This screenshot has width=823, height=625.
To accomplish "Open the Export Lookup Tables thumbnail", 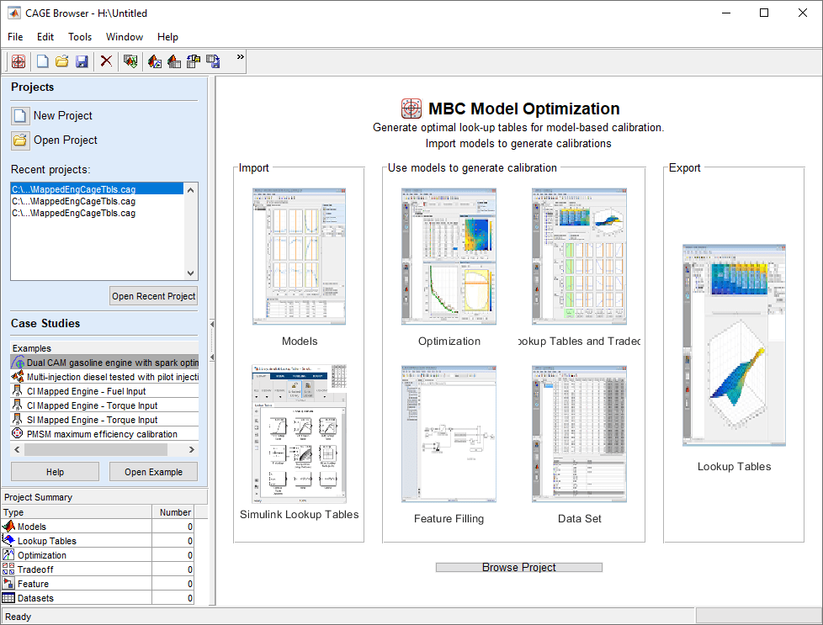I will pos(734,345).
